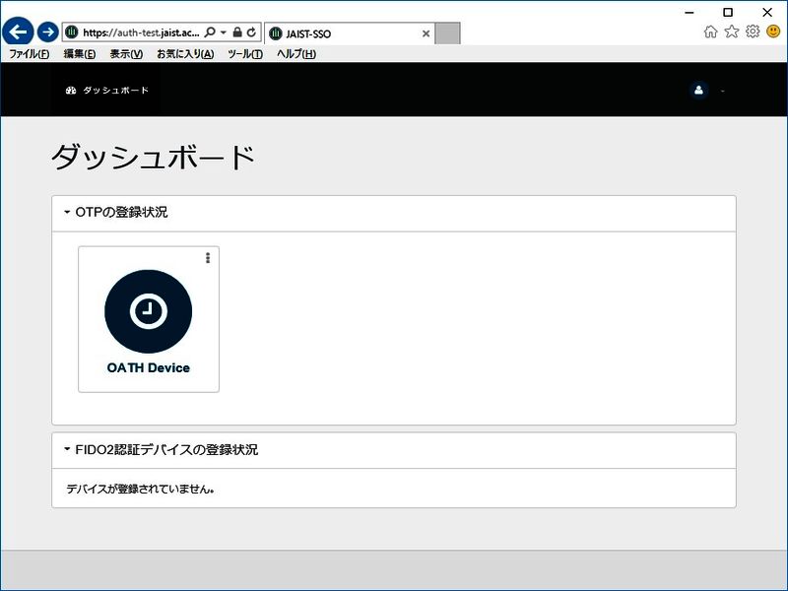Image resolution: width=788 pixels, height=591 pixels.
Task: Open the ファイル(F) menu
Action: 30,54
